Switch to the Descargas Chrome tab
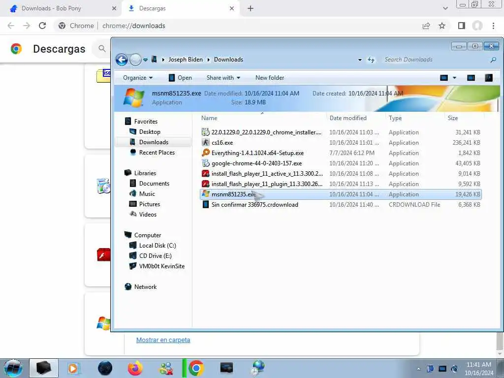The width and height of the screenshot is (504, 378). tap(180, 8)
